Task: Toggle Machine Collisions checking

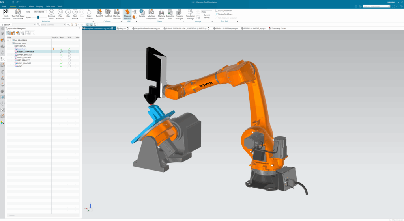Action: point(117,15)
